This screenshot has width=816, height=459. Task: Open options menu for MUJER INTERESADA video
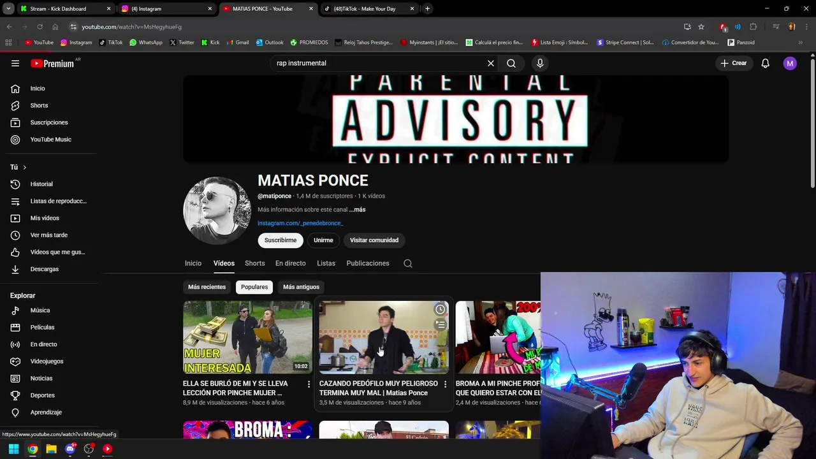[309, 384]
